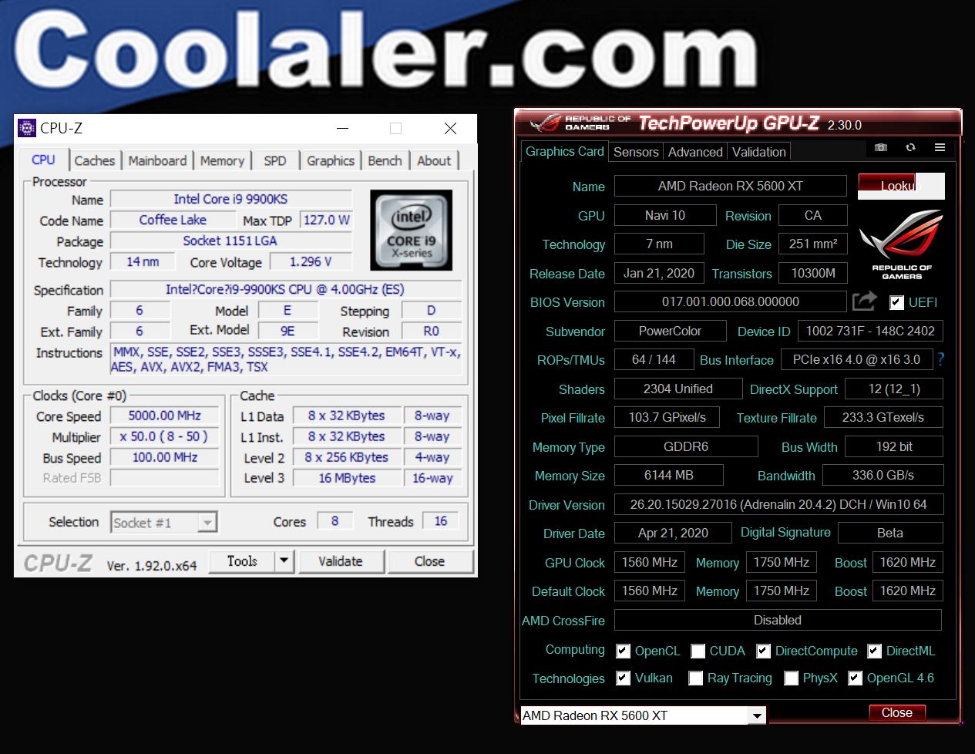The width and height of the screenshot is (975, 754).
Task: Select the Graphics Card tab in GPU-Z
Action: [565, 151]
